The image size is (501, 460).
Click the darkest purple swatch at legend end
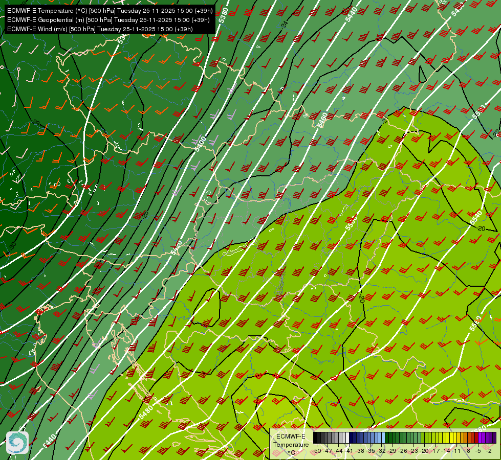494,438
